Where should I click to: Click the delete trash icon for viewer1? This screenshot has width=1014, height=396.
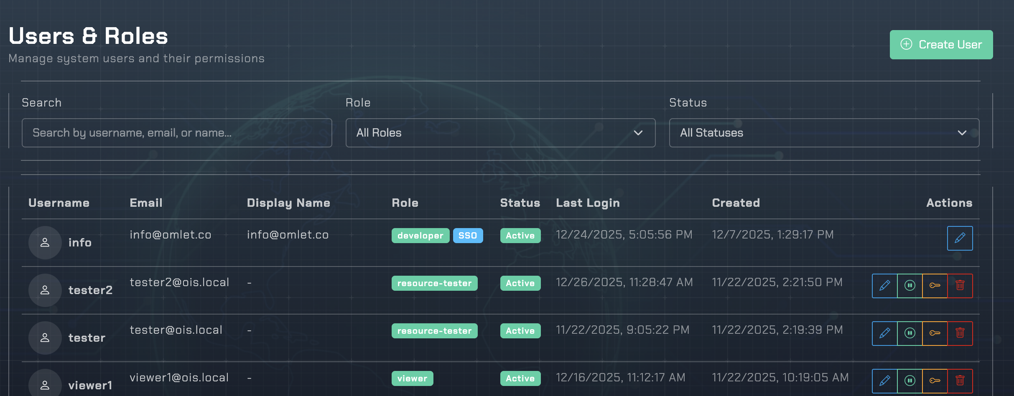pos(960,381)
